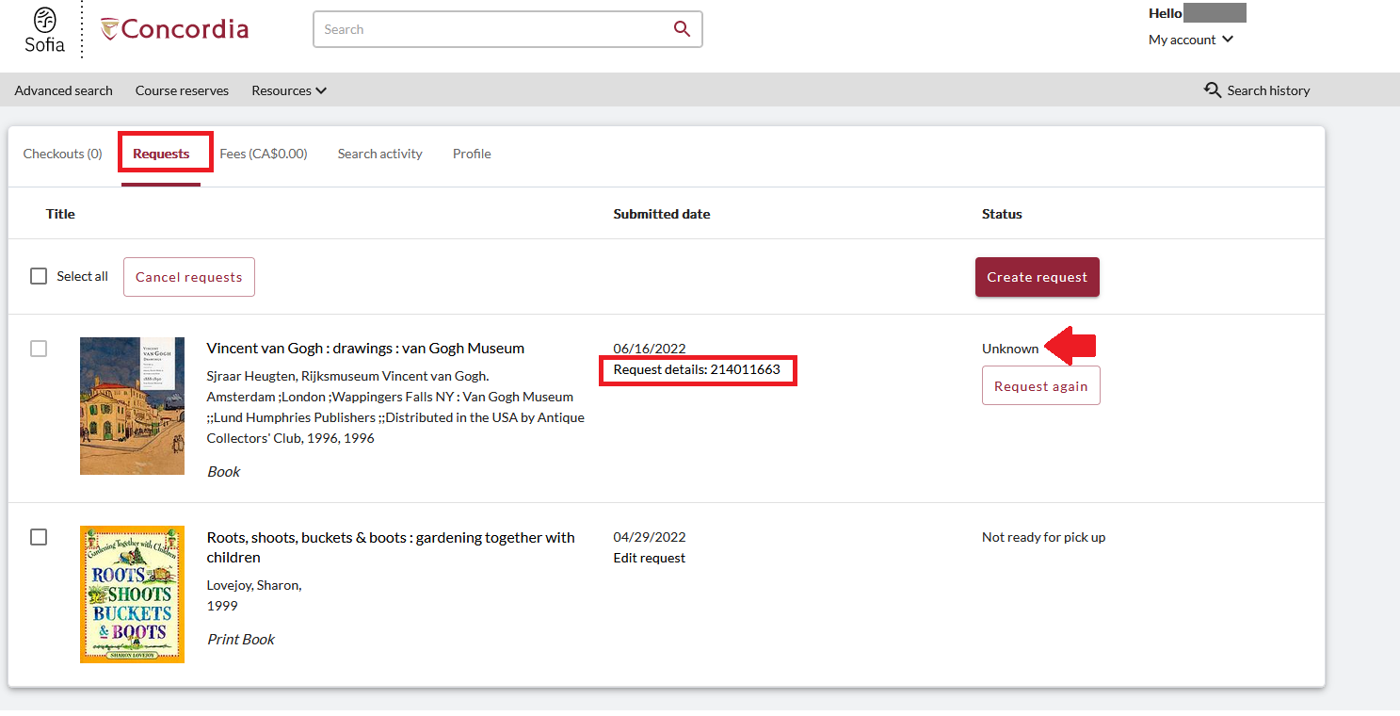This screenshot has height=716, width=1400.
Task: Check the Vincent van Gogh request checkbox
Action: pyautogui.click(x=39, y=349)
